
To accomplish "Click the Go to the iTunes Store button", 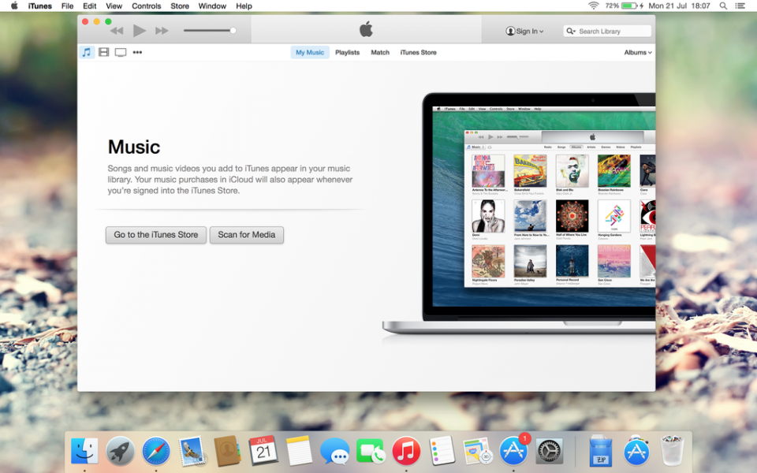I will click(x=156, y=235).
